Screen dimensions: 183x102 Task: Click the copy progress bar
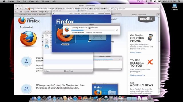(93, 30)
